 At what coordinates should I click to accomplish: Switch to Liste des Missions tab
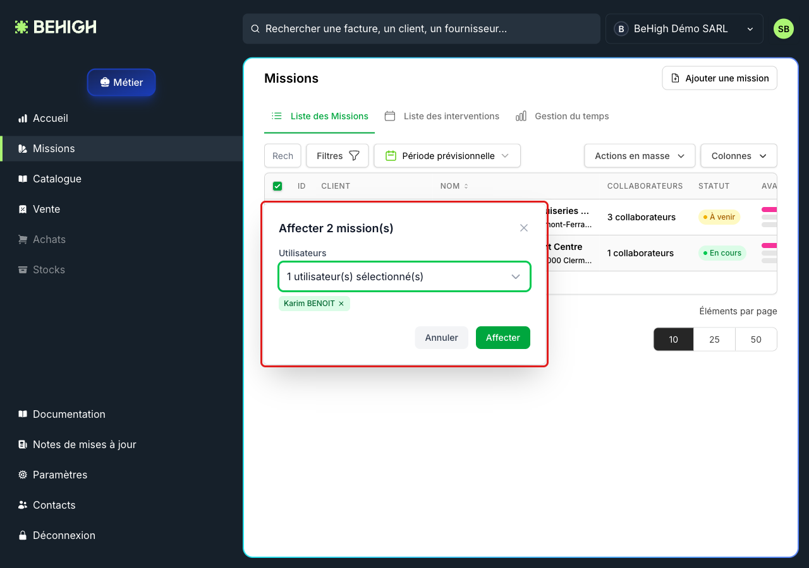[x=320, y=116]
